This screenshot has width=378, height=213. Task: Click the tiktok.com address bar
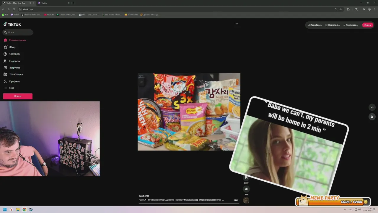(177, 9)
